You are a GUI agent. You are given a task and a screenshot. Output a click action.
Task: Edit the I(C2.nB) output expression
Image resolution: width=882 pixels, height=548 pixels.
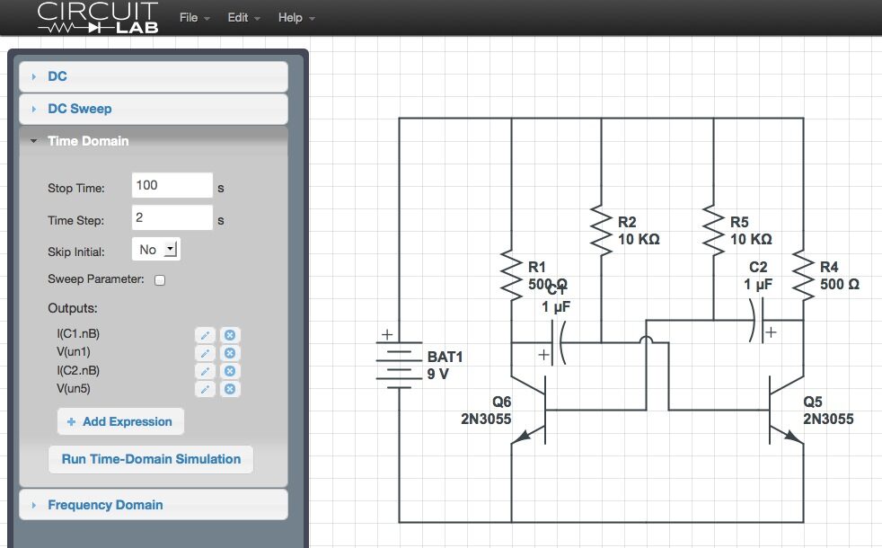point(205,371)
